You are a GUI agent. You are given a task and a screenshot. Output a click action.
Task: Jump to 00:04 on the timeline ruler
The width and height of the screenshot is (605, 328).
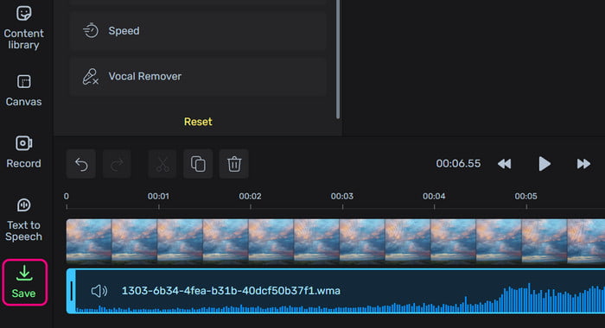point(434,197)
